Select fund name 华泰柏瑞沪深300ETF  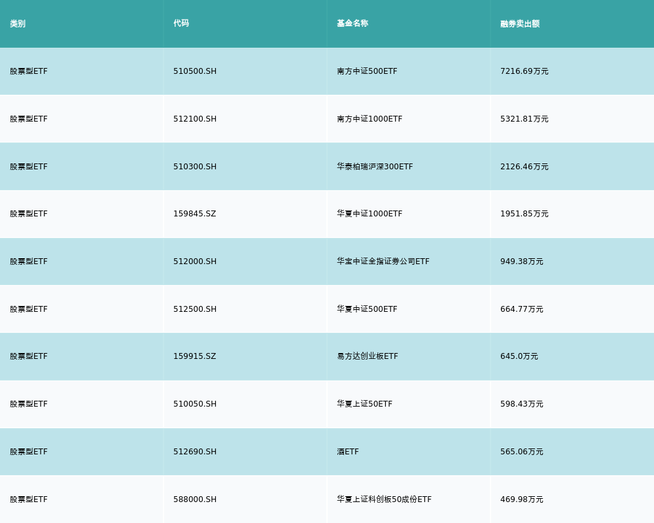pyautogui.click(x=375, y=167)
